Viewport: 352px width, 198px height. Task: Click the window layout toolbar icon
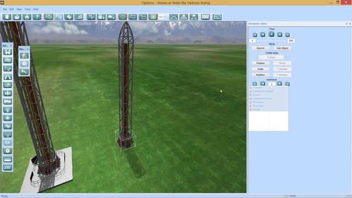(217, 17)
